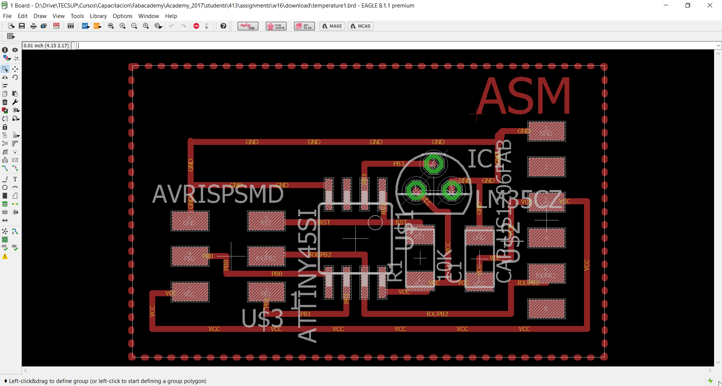Select the Text tool
The image size is (722, 386).
point(15,179)
